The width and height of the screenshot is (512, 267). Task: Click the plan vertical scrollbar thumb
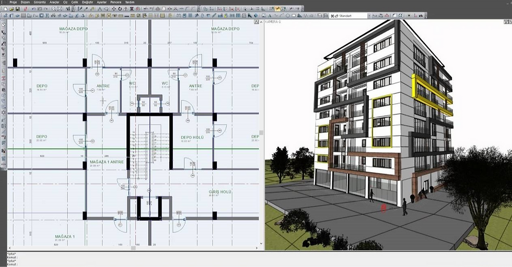(261, 132)
